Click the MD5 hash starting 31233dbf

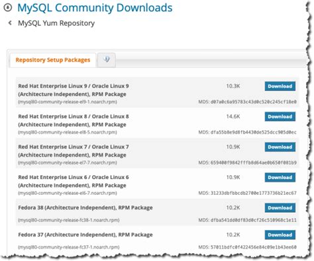(253, 193)
